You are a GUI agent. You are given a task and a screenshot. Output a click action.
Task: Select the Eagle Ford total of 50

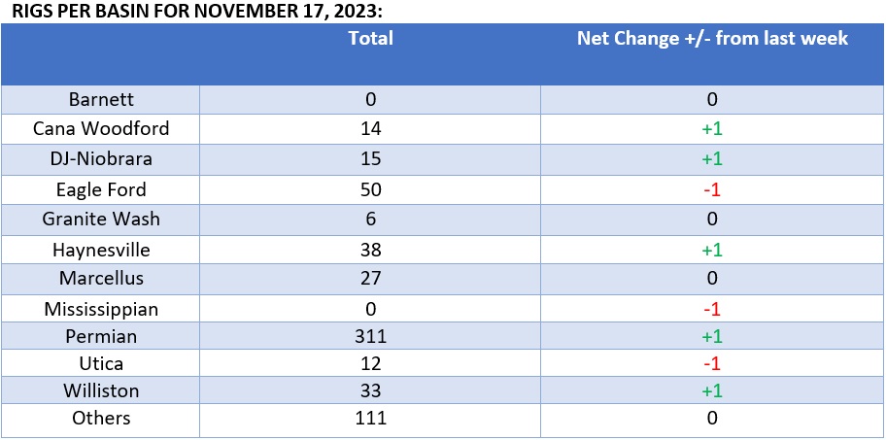[370, 189]
